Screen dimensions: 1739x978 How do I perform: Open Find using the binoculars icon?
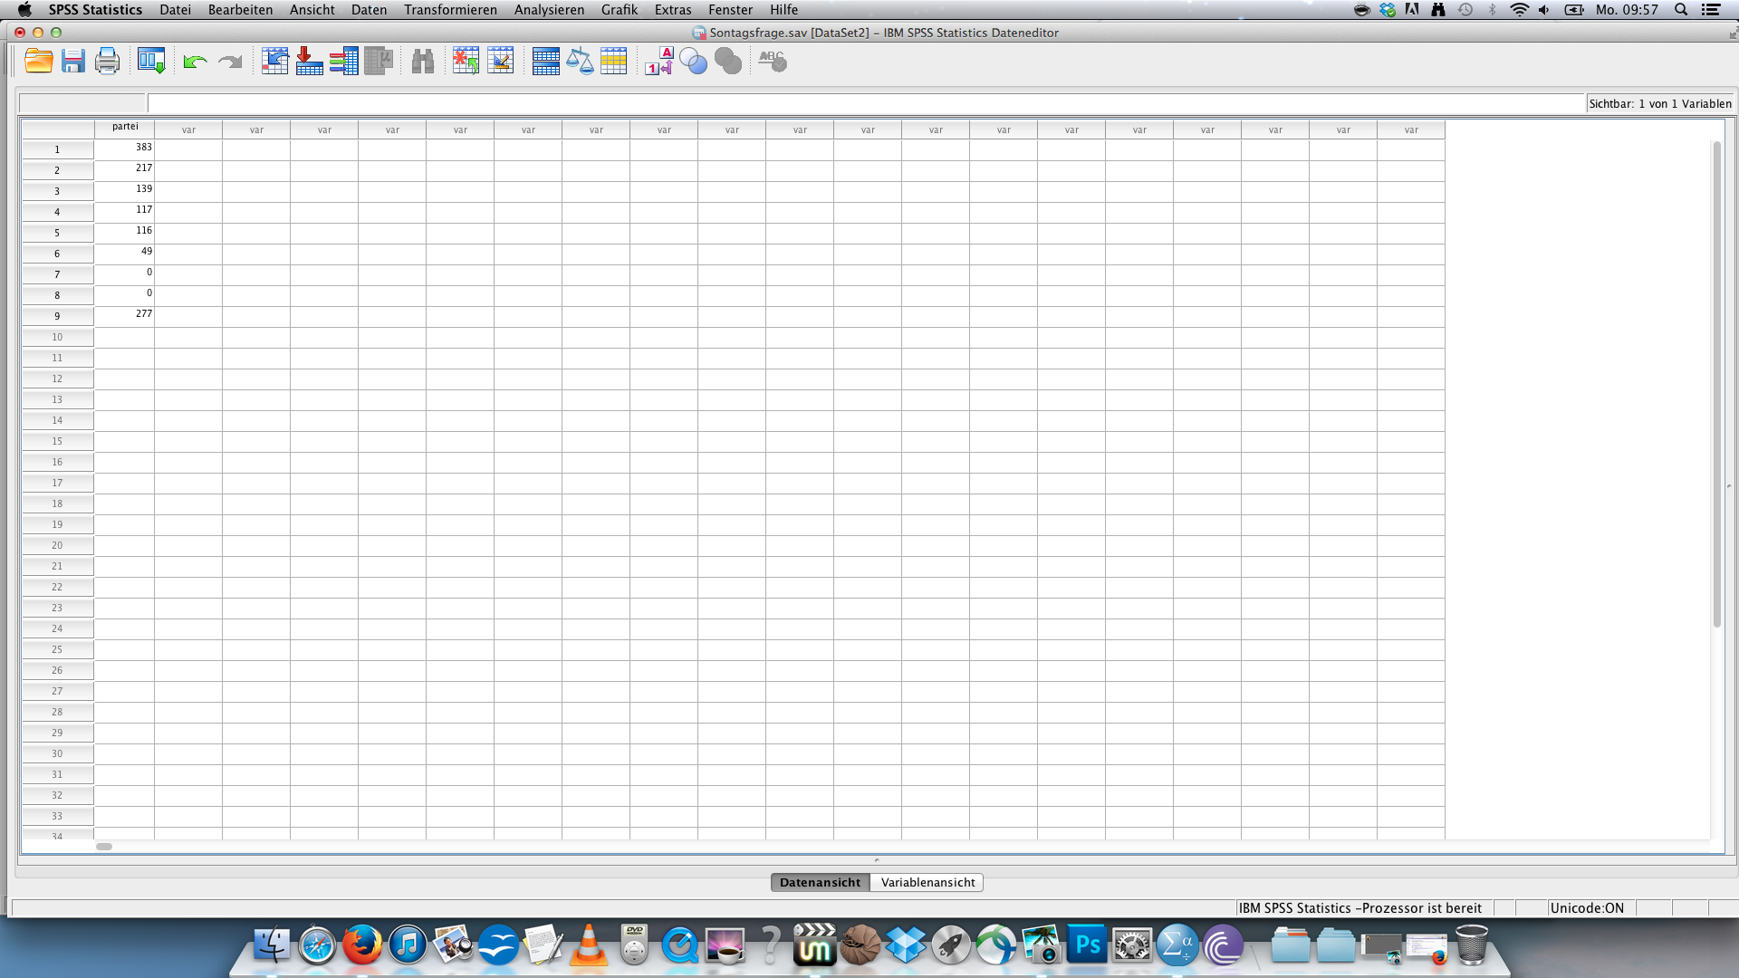point(422,62)
